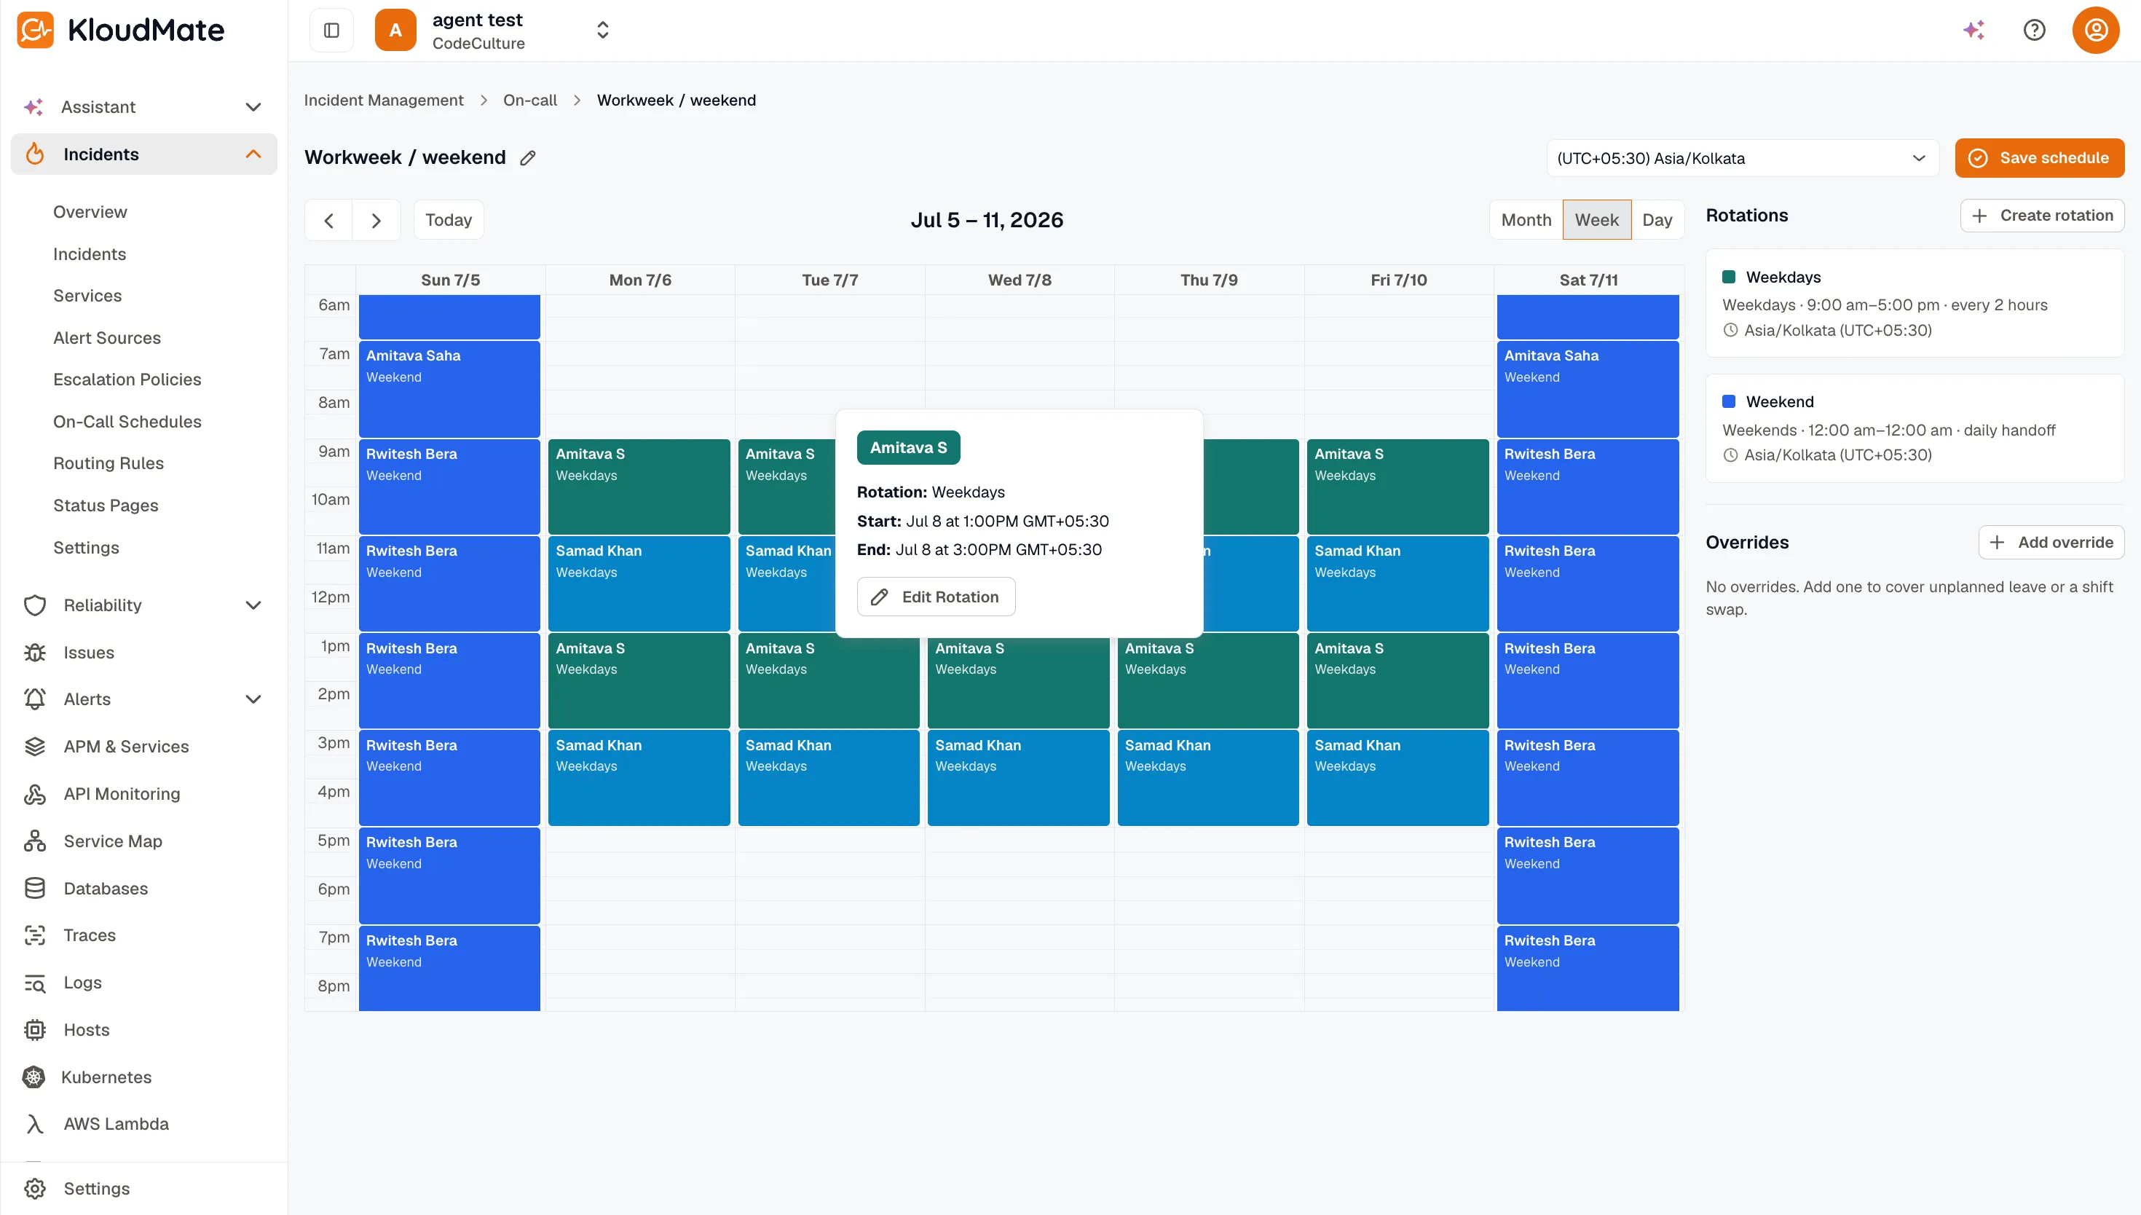2141x1215 pixels.
Task: Go to previous week with left arrow
Action: coord(328,220)
